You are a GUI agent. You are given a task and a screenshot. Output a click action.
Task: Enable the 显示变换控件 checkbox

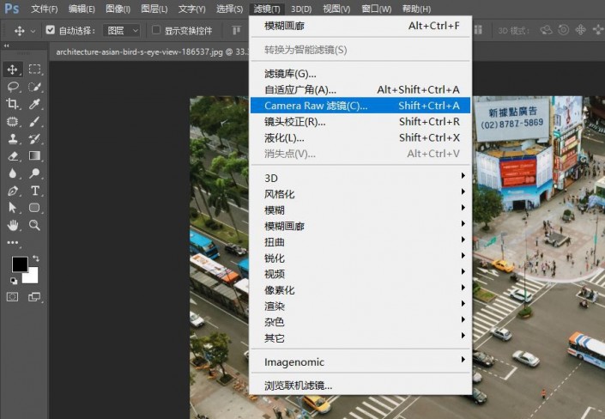coord(156,30)
